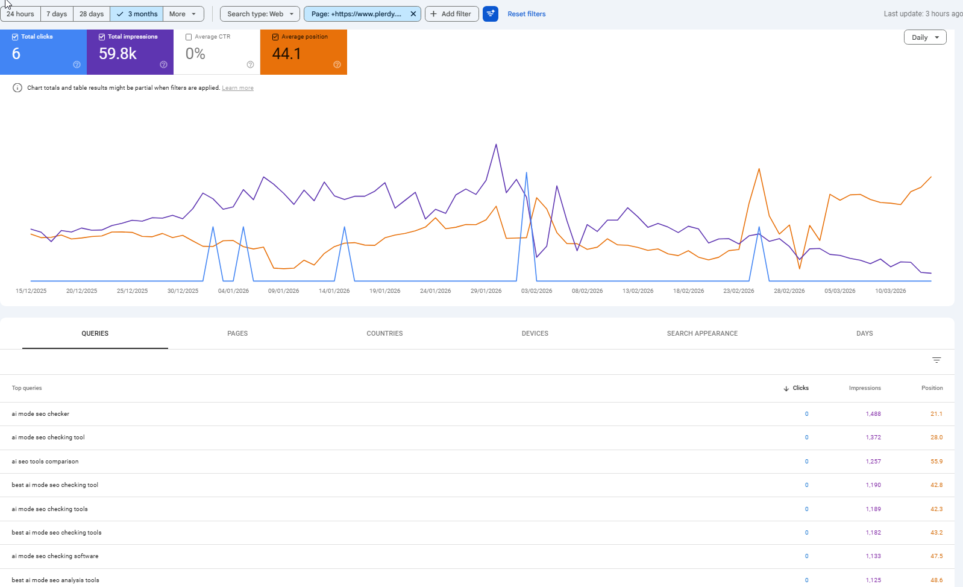This screenshot has height=587, width=963.
Task: Click the help icon on Average position card
Action: (x=337, y=64)
